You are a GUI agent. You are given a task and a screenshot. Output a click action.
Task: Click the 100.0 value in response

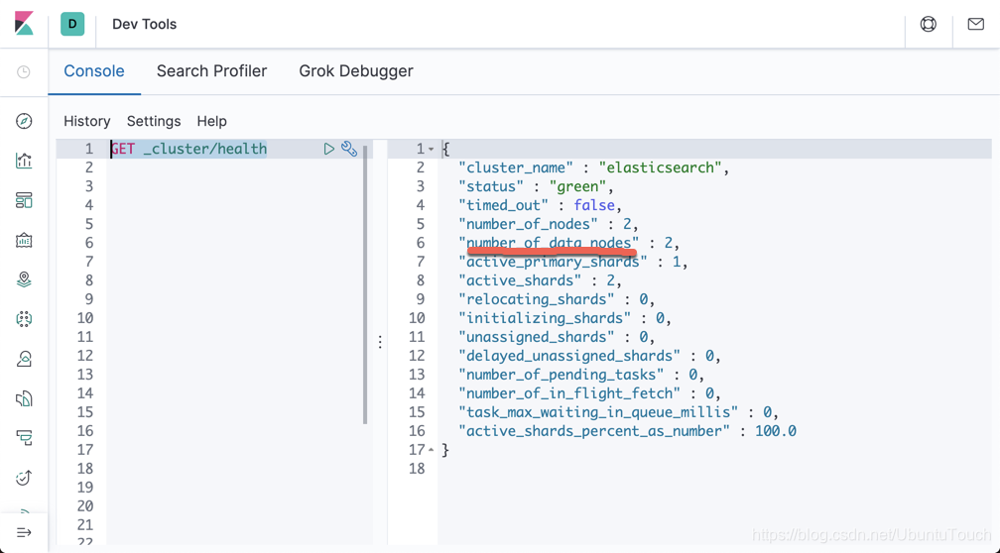pyautogui.click(x=776, y=431)
